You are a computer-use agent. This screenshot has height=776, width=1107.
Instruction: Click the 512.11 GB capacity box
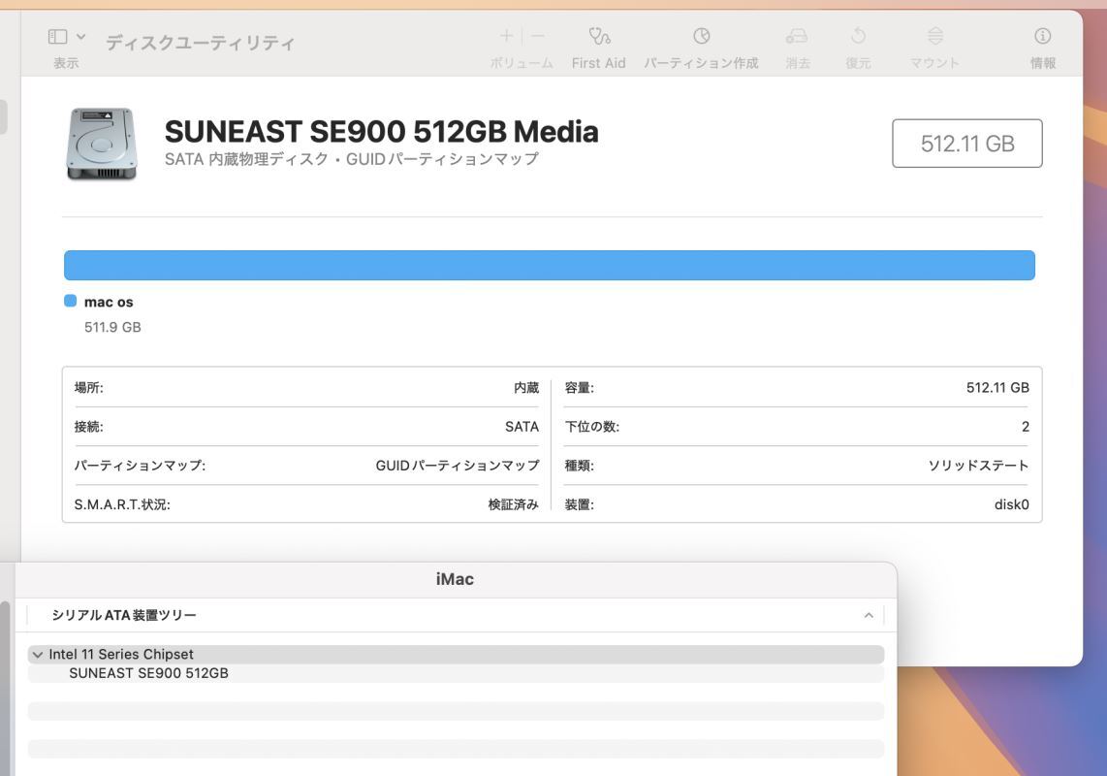966,144
